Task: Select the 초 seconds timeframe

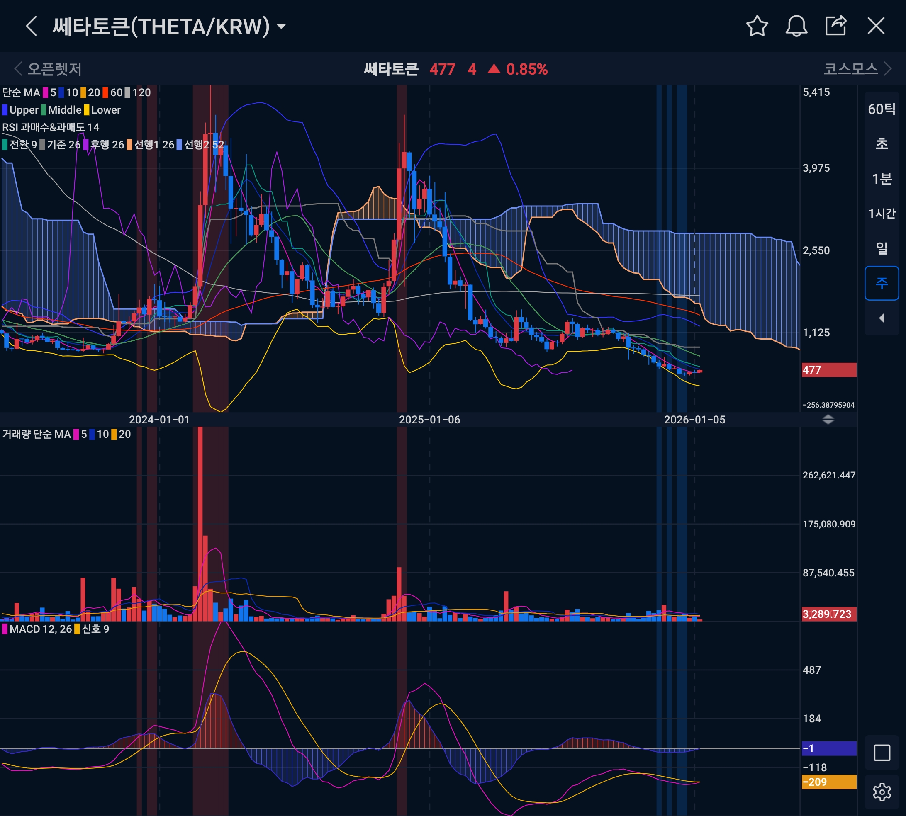Action: click(882, 144)
